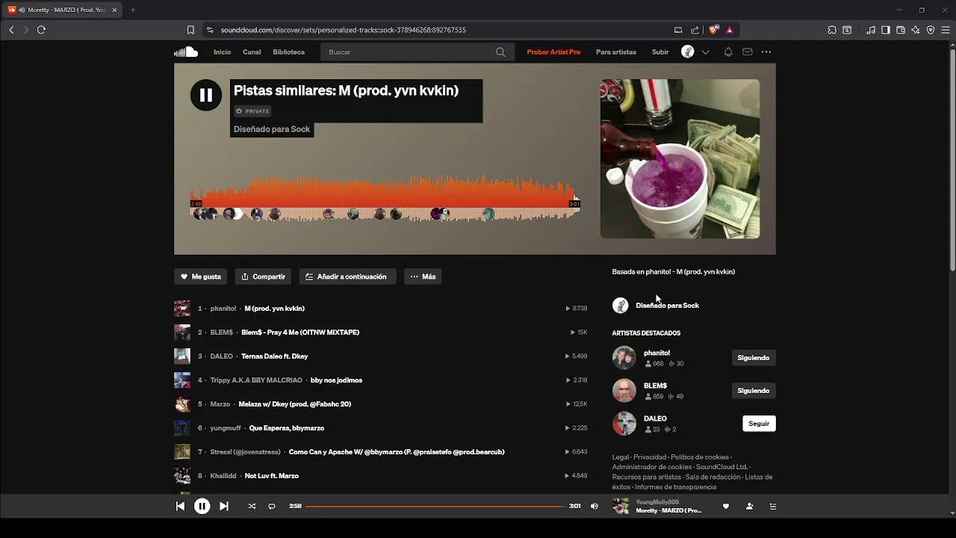Click Añadir a continuación button
Viewport: 956px width, 538px height.
click(347, 276)
